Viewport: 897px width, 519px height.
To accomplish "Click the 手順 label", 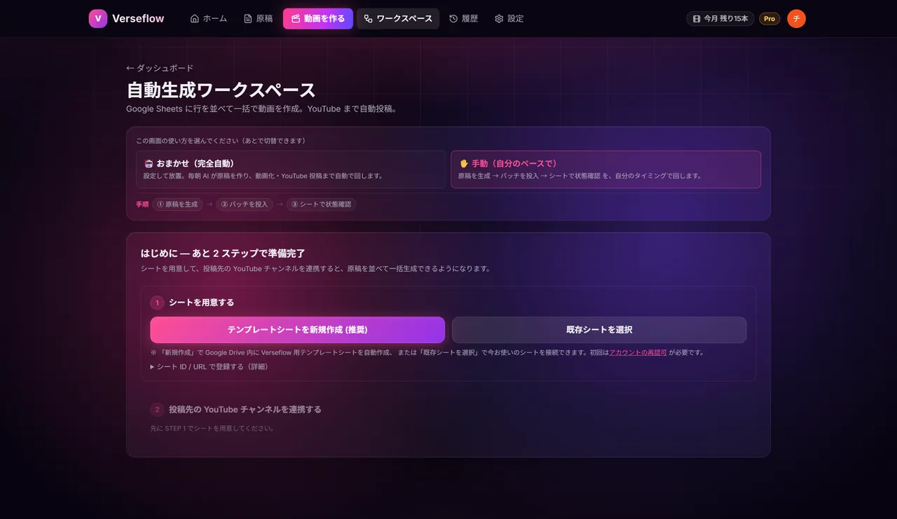I will point(142,205).
